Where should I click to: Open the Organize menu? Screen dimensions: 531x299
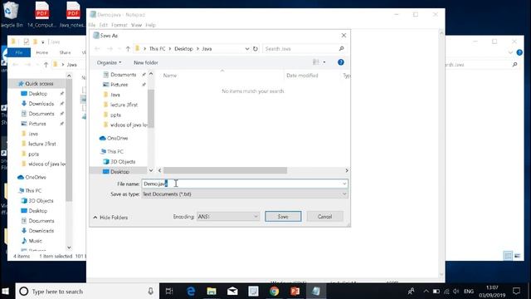tap(109, 62)
